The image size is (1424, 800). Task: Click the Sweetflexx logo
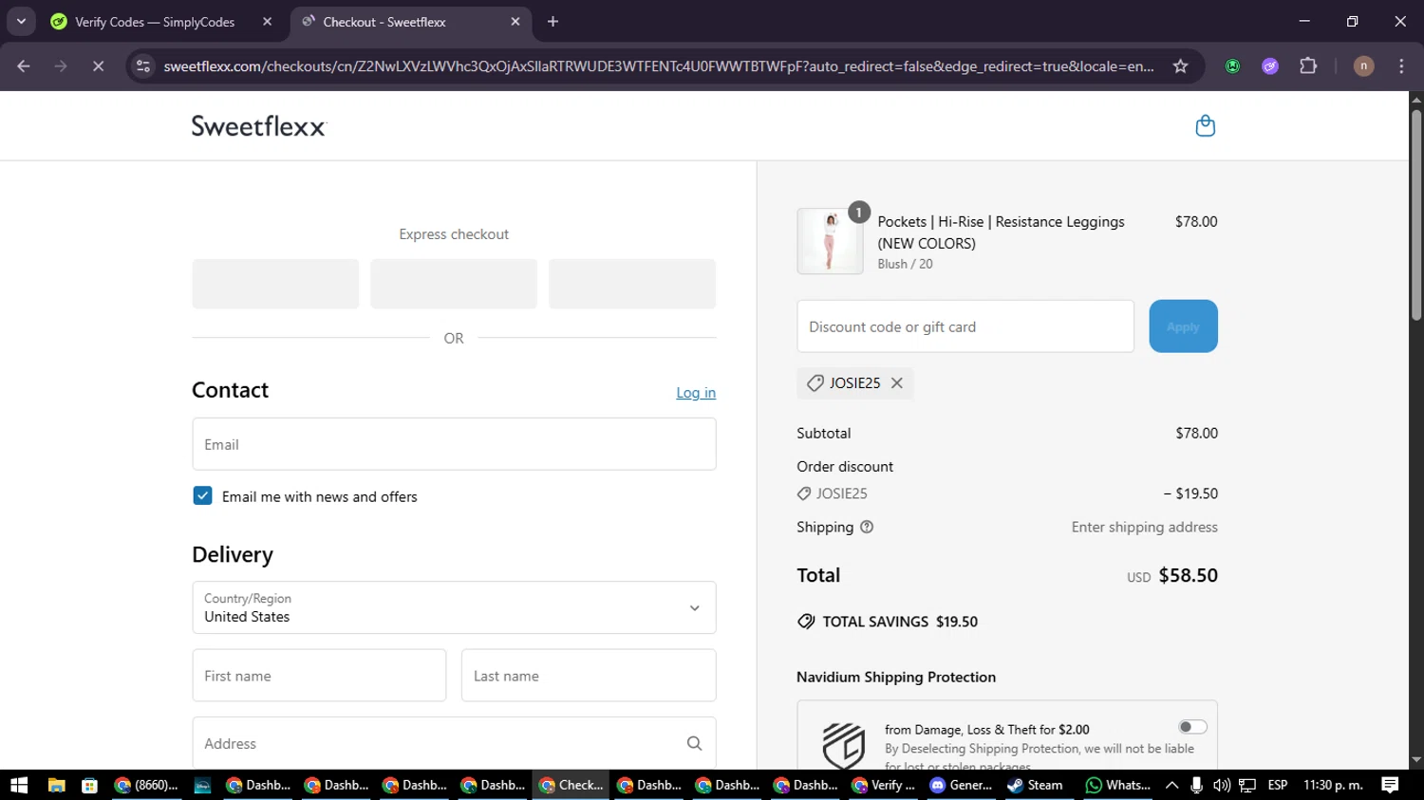pyautogui.click(x=259, y=126)
